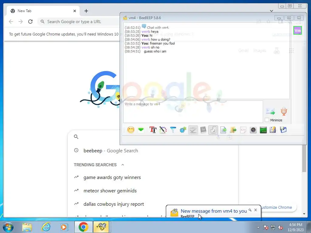Open a new tab with the plus button
The height and width of the screenshot is (233, 311).
86,11
